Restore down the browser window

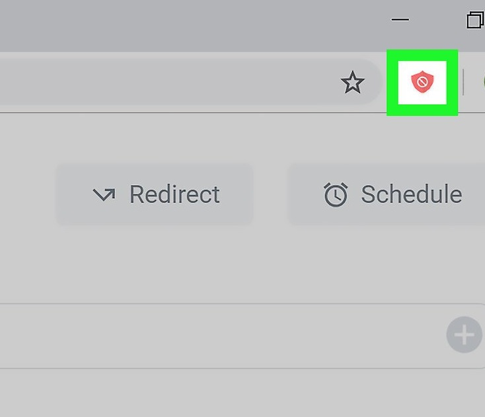475,20
